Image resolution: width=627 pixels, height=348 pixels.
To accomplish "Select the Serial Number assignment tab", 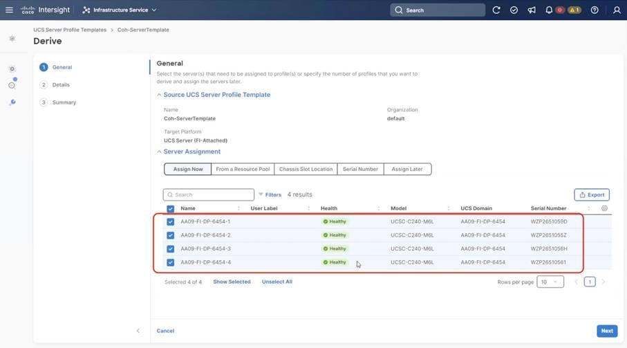I will [360, 170].
